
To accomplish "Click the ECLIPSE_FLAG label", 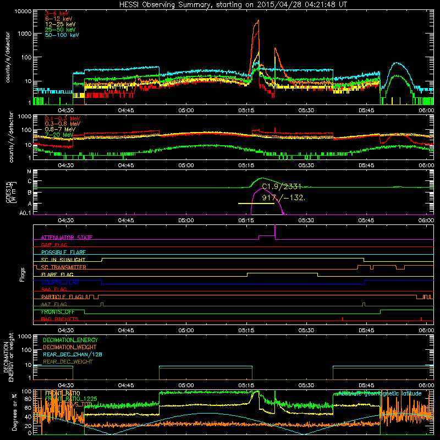I will tap(60, 282).
